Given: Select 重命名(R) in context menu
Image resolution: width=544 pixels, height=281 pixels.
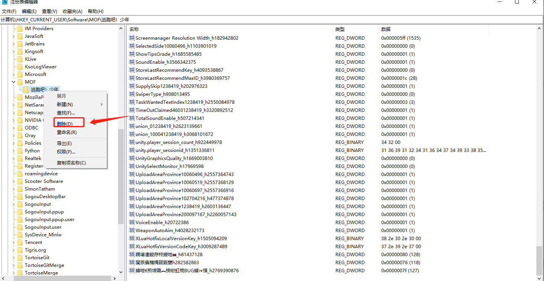Looking at the screenshot, I should [66, 132].
